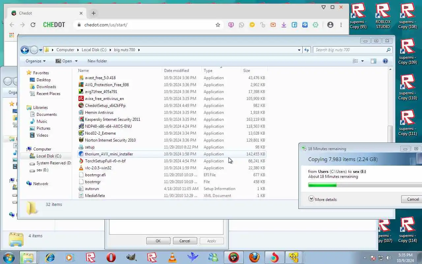The height and width of the screenshot is (264, 422).
Task: Open a new tab in Chedot
Action: [x=94, y=13]
